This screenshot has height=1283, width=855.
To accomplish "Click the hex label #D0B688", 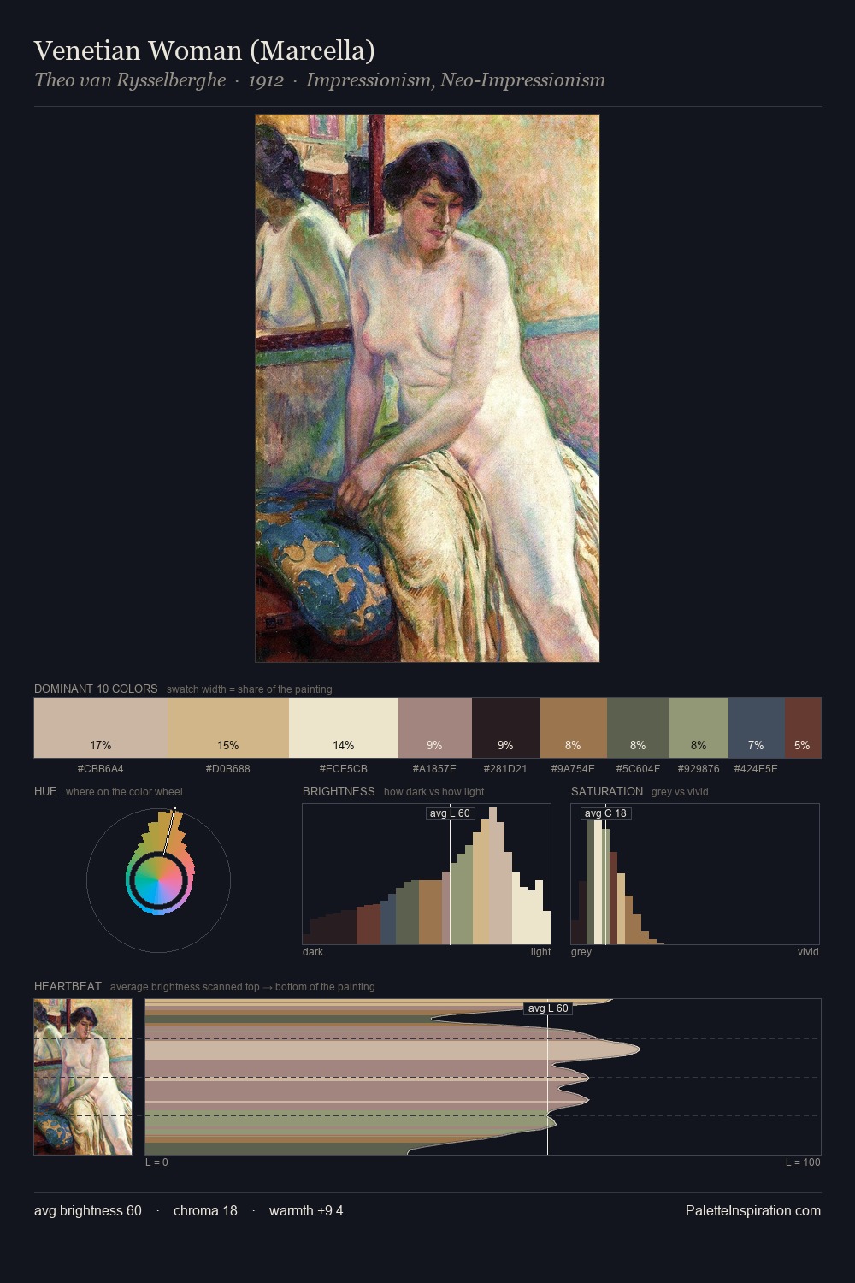I will pyautogui.click(x=228, y=769).
